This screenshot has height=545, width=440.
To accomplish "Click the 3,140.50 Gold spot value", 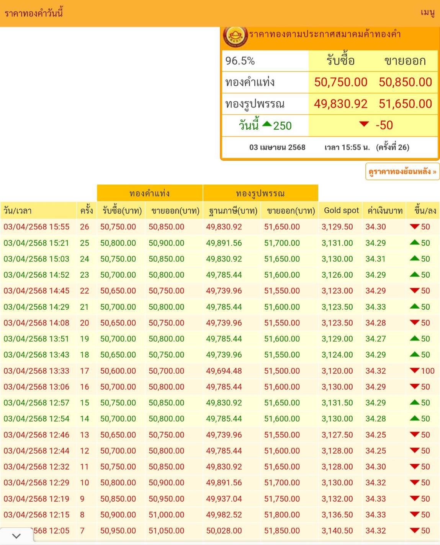I will [337, 530].
